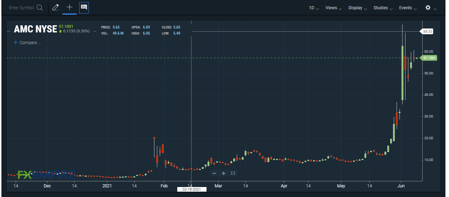The height and width of the screenshot is (197, 449).
Task: Click the Compare plus icon
Action: point(15,43)
